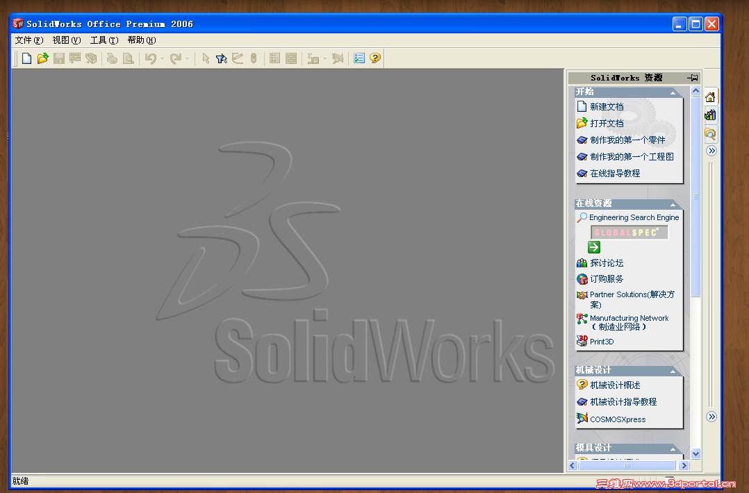
Task: Click the 新建文档 link
Action: 607,107
